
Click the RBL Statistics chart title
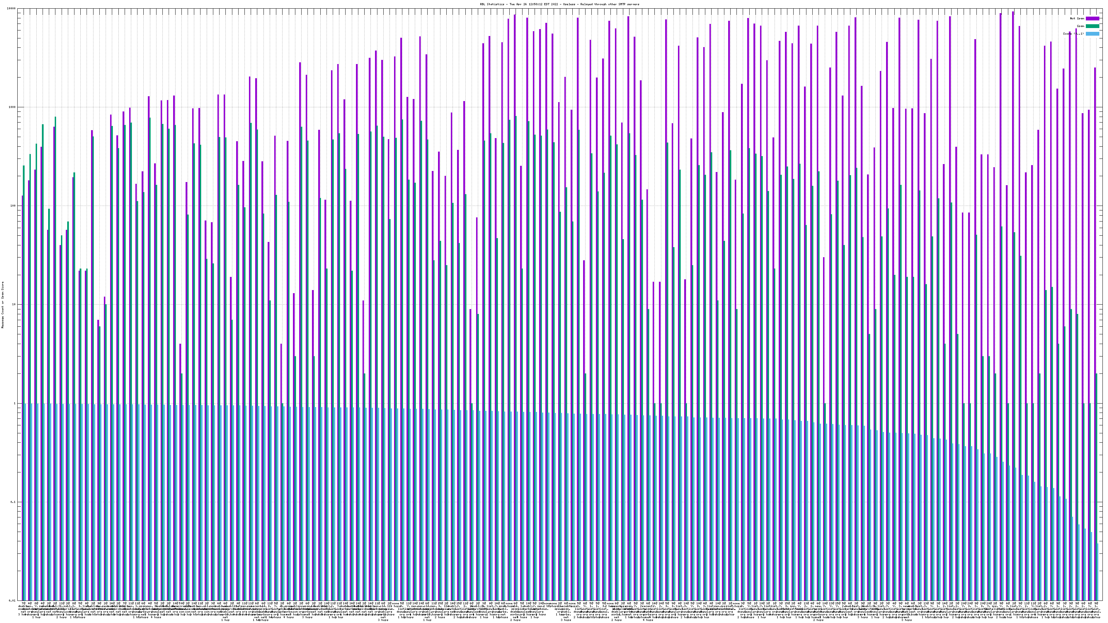coord(559,4)
